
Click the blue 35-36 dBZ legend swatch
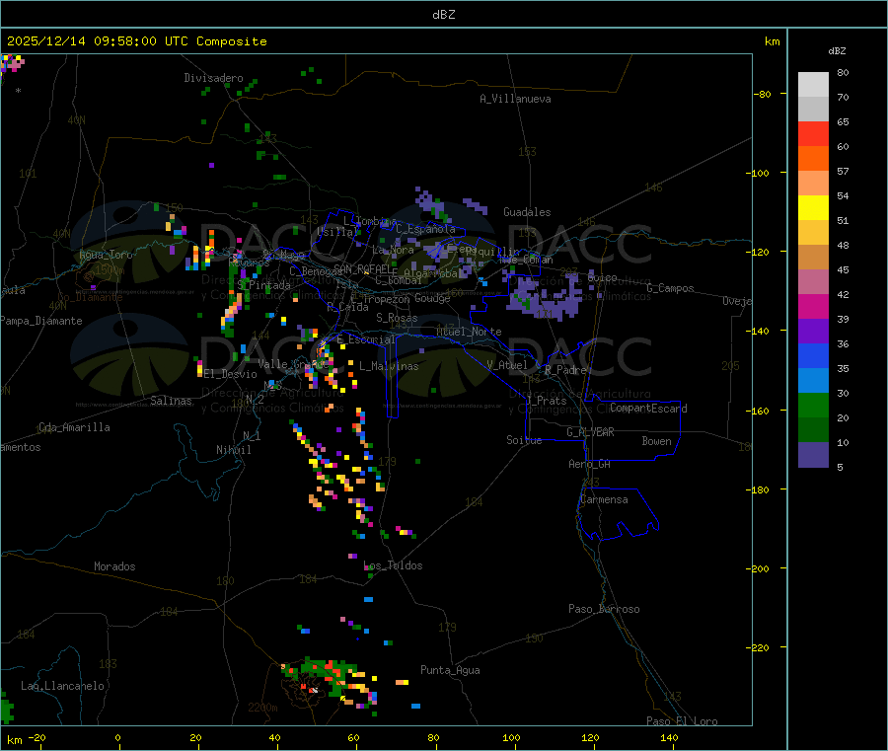[813, 355]
